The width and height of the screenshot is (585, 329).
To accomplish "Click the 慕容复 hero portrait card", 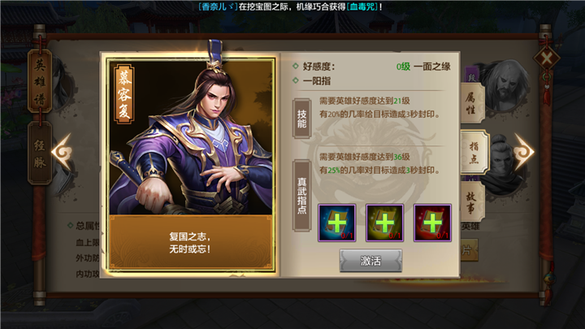I will tap(191, 164).
